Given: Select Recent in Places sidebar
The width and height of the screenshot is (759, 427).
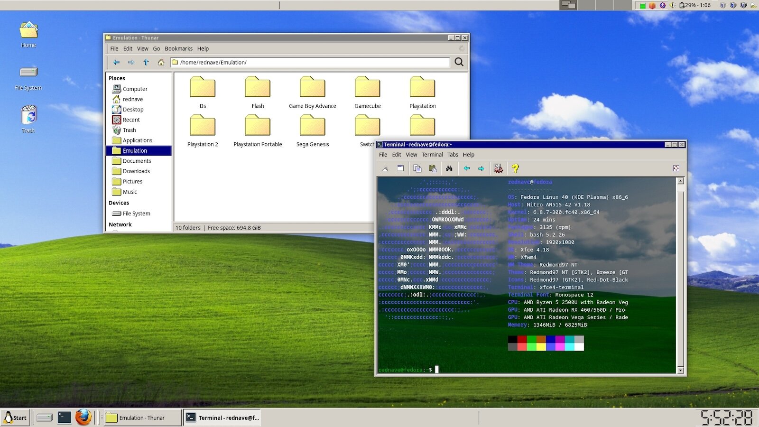Looking at the screenshot, I should click(x=139, y=120).
